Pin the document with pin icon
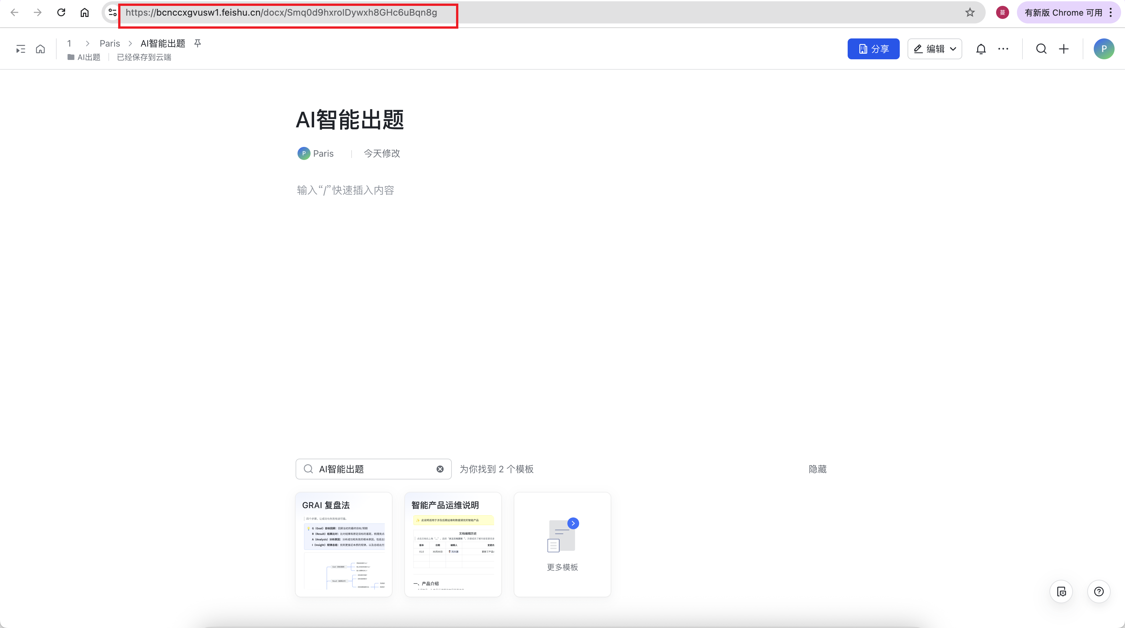Screen dimensions: 1125x628 point(197,43)
